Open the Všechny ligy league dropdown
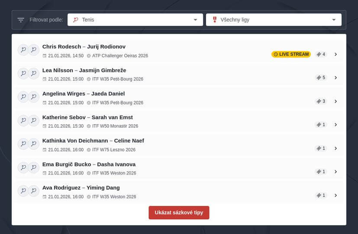 (x=274, y=20)
